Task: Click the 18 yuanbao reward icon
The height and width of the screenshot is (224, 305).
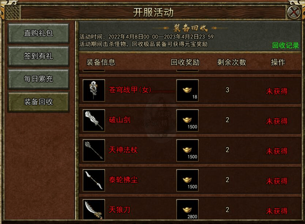Action: 188,90
